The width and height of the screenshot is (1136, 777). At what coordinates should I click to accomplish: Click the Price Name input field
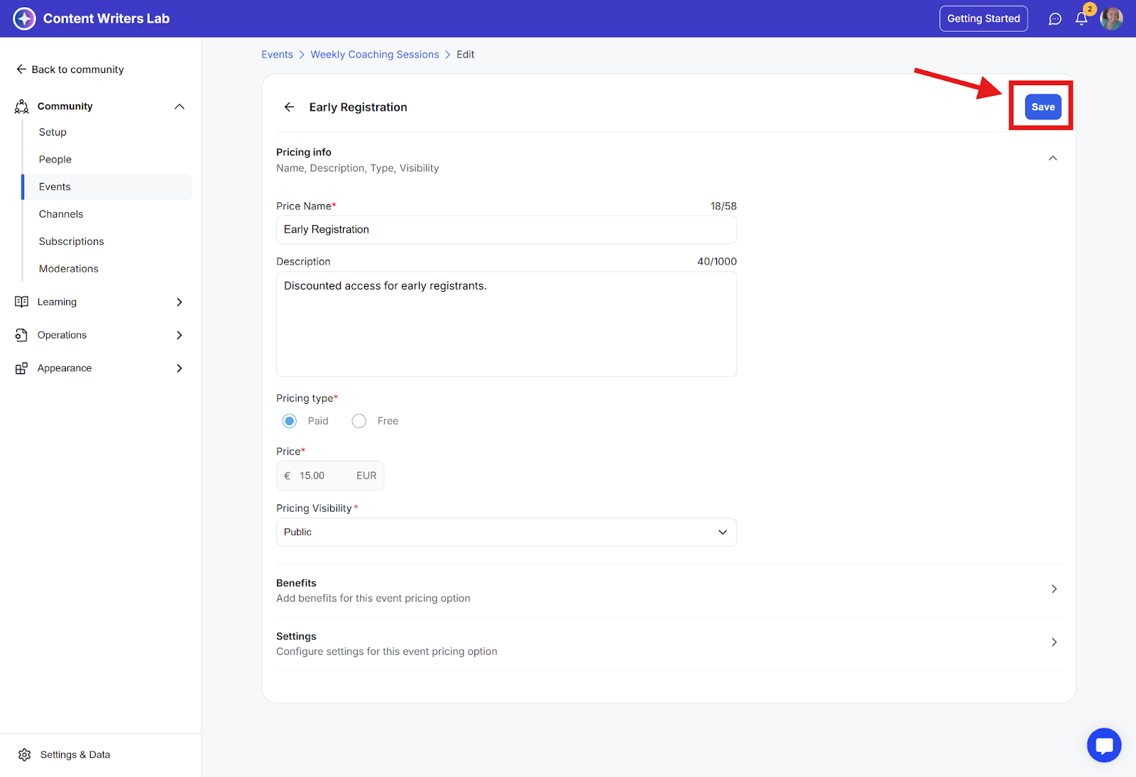[506, 230]
